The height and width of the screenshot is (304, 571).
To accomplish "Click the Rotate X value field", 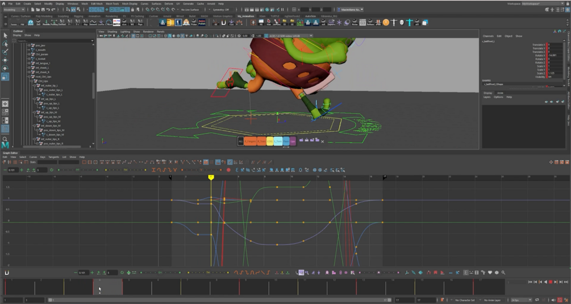I will (555, 55).
